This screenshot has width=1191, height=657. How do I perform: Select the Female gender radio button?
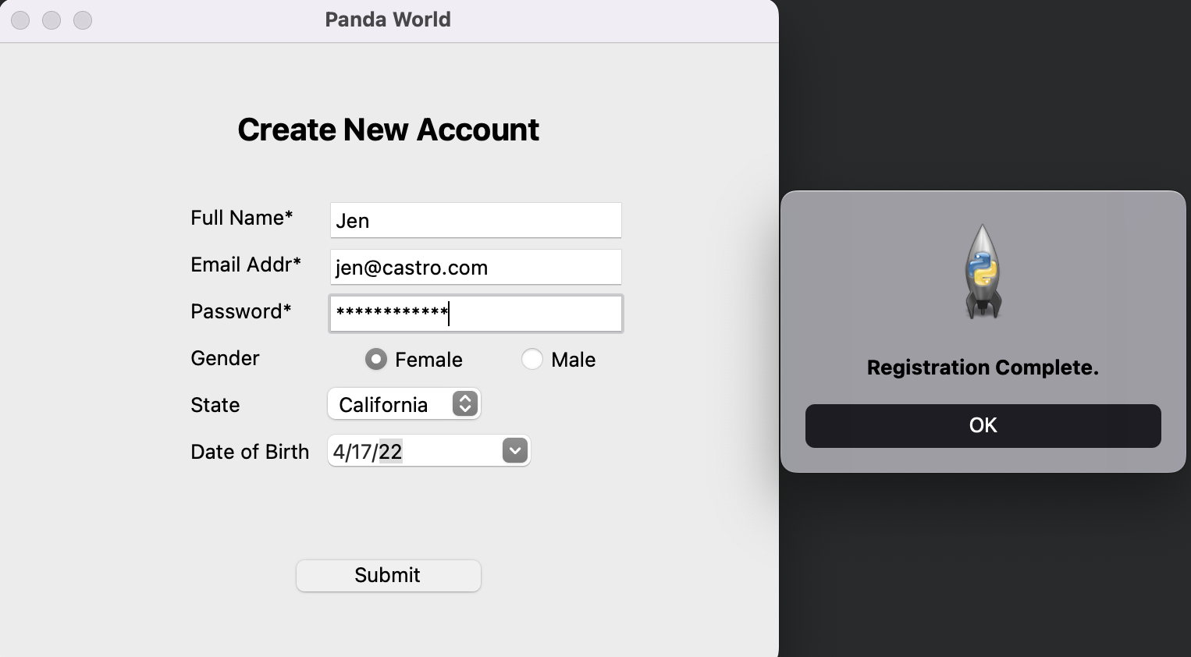pyautogui.click(x=376, y=359)
